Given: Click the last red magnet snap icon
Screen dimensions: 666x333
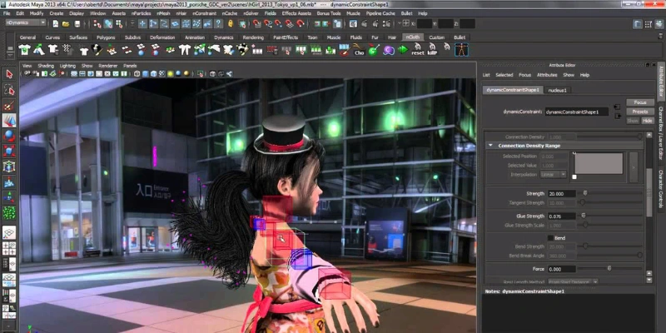Looking at the screenshot, I should pos(301,24).
